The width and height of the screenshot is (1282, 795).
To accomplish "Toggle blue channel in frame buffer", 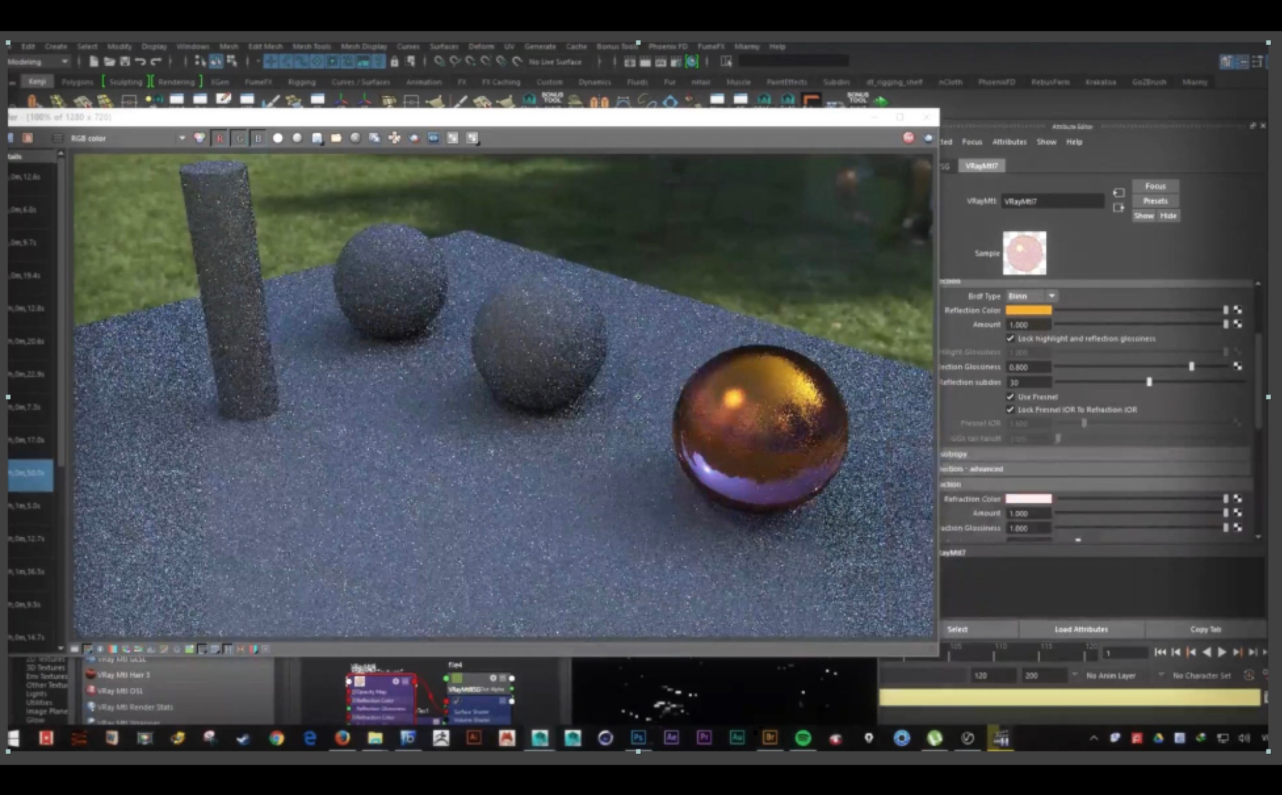I will click(x=258, y=138).
